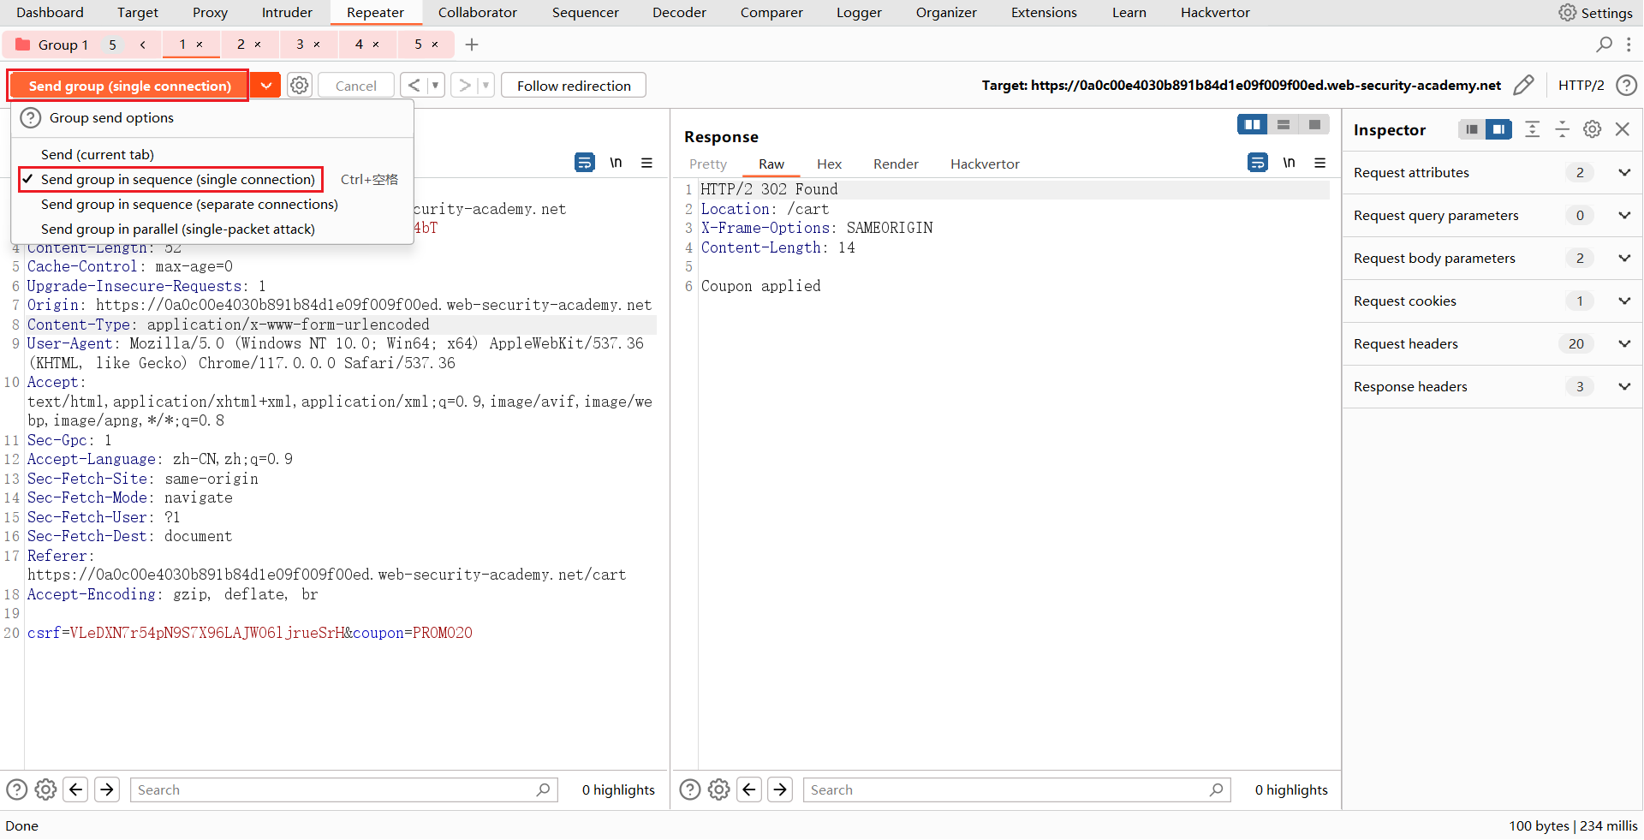Image resolution: width=1644 pixels, height=840 pixels.
Task: Show non-printable chars in request
Action: [616, 163]
